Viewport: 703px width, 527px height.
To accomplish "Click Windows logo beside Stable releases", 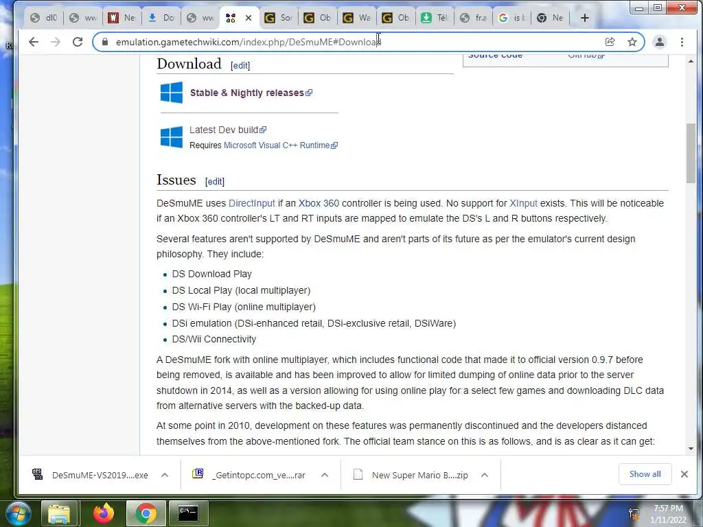I will 171,93.
